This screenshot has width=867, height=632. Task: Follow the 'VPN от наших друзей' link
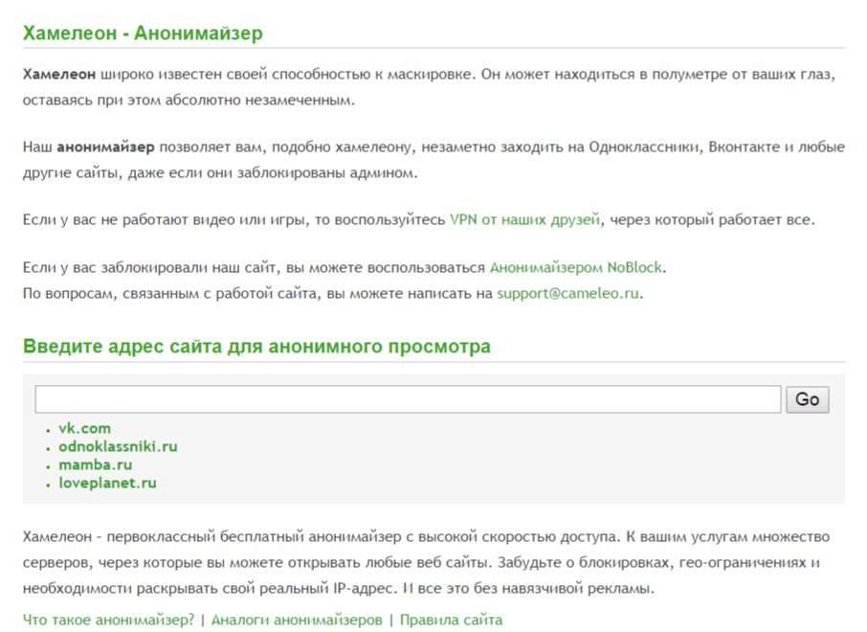click(524, 220)
